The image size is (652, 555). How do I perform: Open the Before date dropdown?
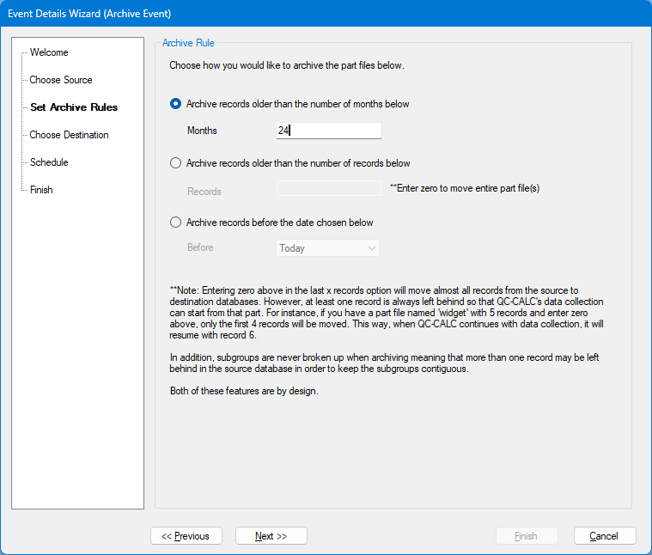coord(327,248)
